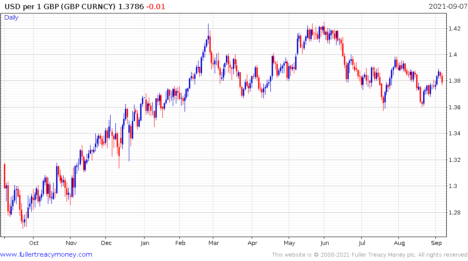The width and height of the screenshot is (468, 261).
Task: Click the Aug month label on time axis
Action: [399, 243]
